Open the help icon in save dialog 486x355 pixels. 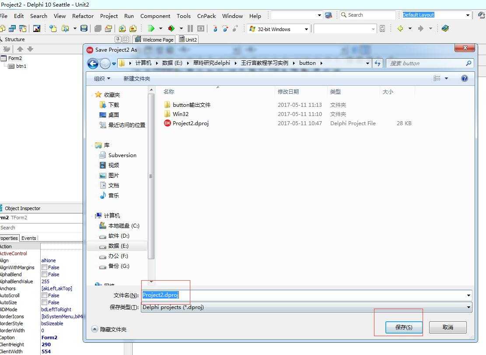tap(464, 78)
